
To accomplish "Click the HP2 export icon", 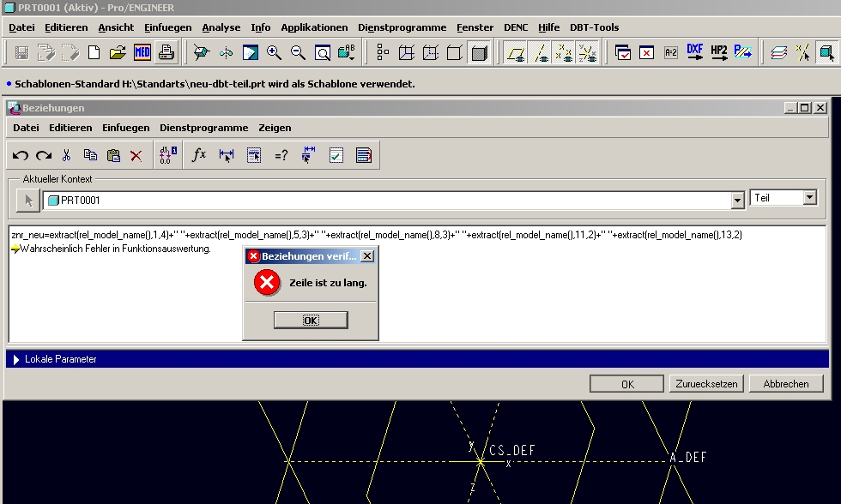I will (719, 52).
